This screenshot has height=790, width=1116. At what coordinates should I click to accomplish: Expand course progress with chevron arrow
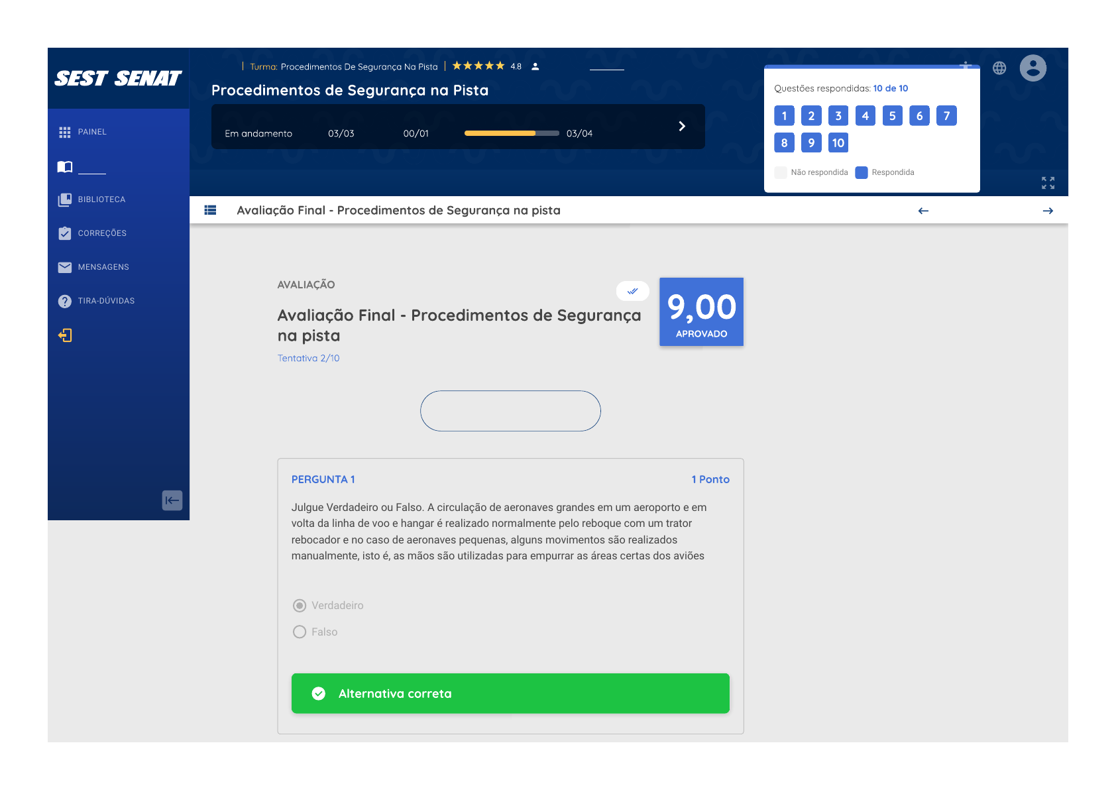pos(682,126)
